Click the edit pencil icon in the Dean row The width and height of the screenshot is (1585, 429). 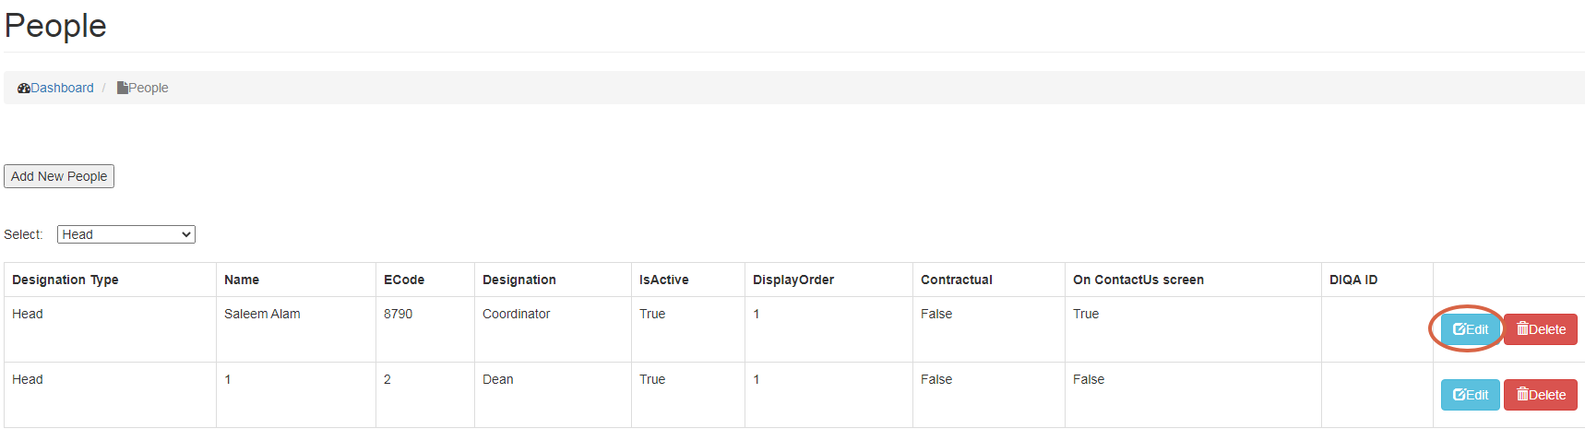coord(1460,395)
